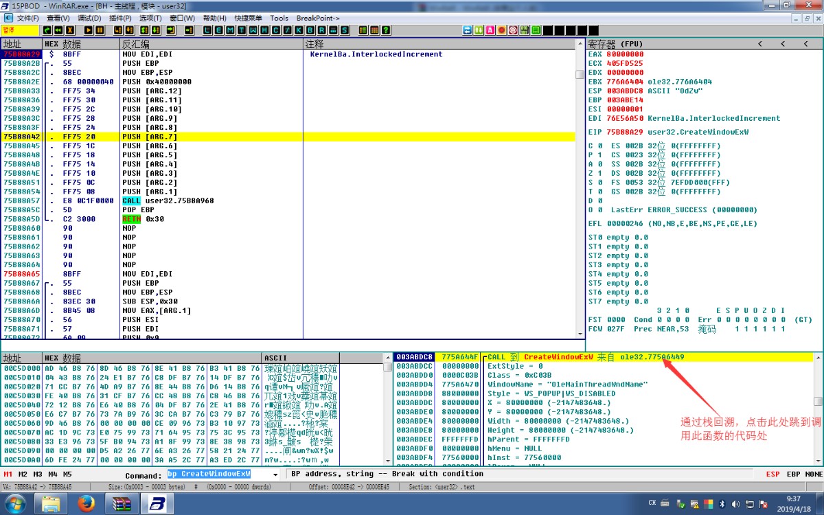Click the 注释 column header
This screenshot has width=824, height=515.
click(x=439, y=44)
